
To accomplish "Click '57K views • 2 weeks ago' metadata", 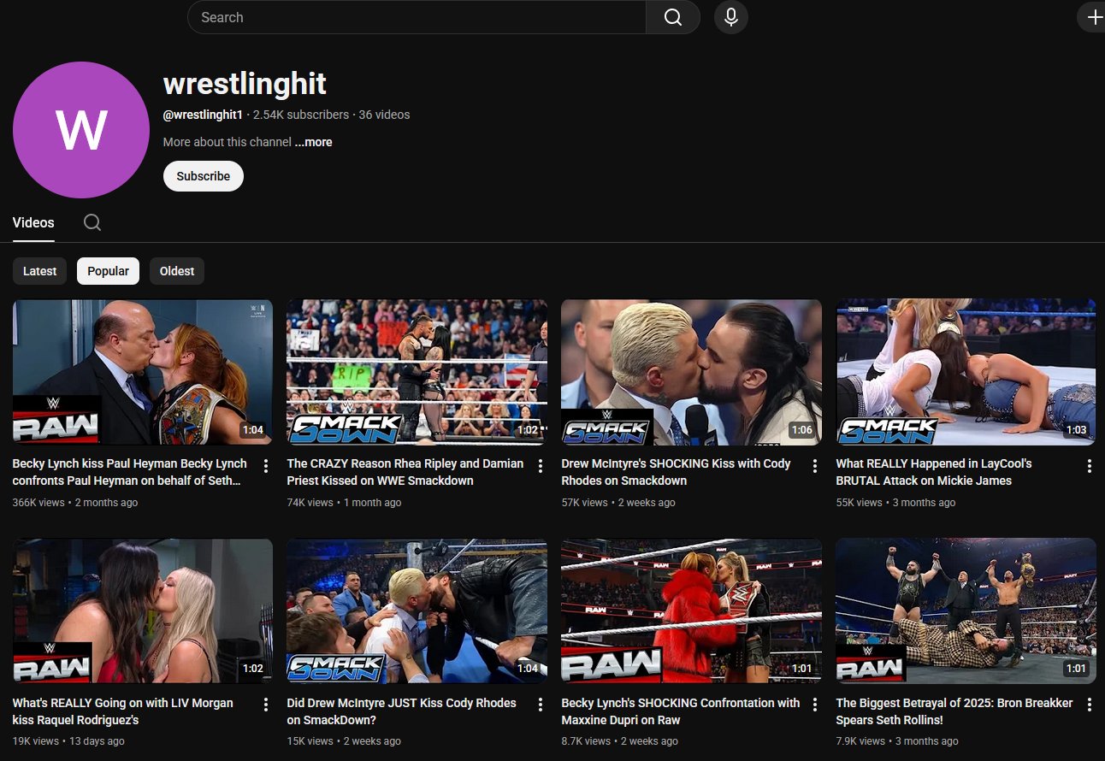I will click(618, 503).
